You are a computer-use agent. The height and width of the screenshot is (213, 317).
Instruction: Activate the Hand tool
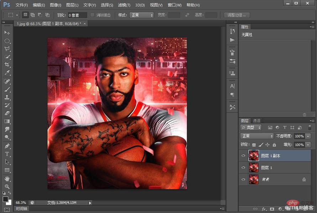[7, 179]
